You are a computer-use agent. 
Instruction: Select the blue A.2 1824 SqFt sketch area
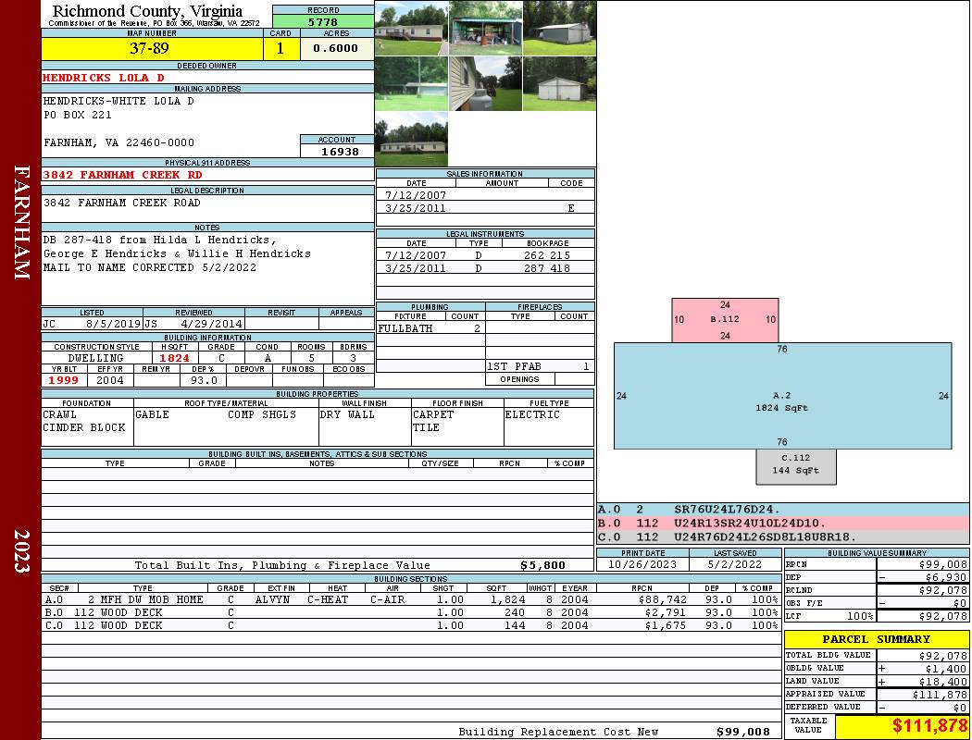(x=782, y=396)
